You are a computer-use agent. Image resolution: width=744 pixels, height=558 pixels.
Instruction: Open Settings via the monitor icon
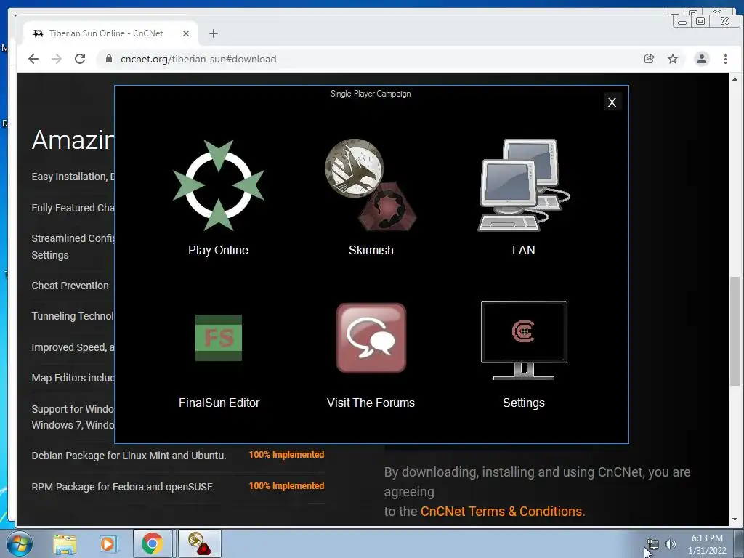tap(524, 340)
